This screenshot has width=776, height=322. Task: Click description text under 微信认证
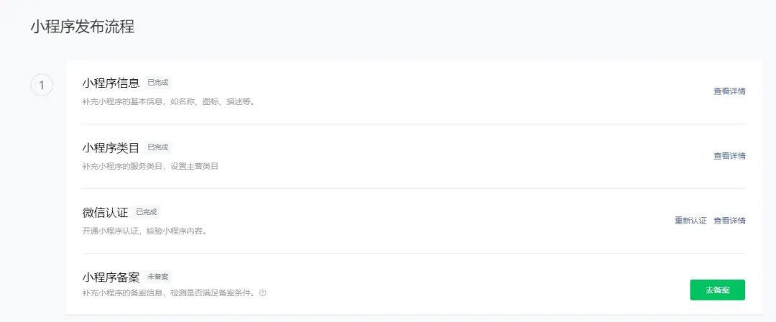pyautogui.click(x=144, y=231)
